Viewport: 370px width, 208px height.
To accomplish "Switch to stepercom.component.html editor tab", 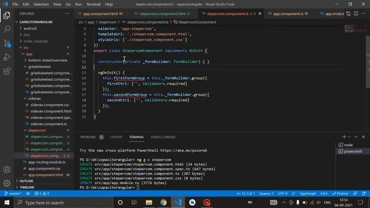I will click(x=164, y=14).
